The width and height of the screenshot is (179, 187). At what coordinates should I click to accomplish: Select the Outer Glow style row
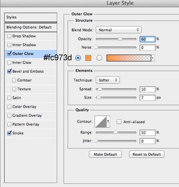[31, 54]
